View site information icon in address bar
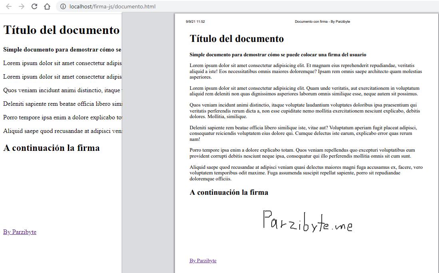The height and width of the screenshot is (273, 439). tap(63, 6)
